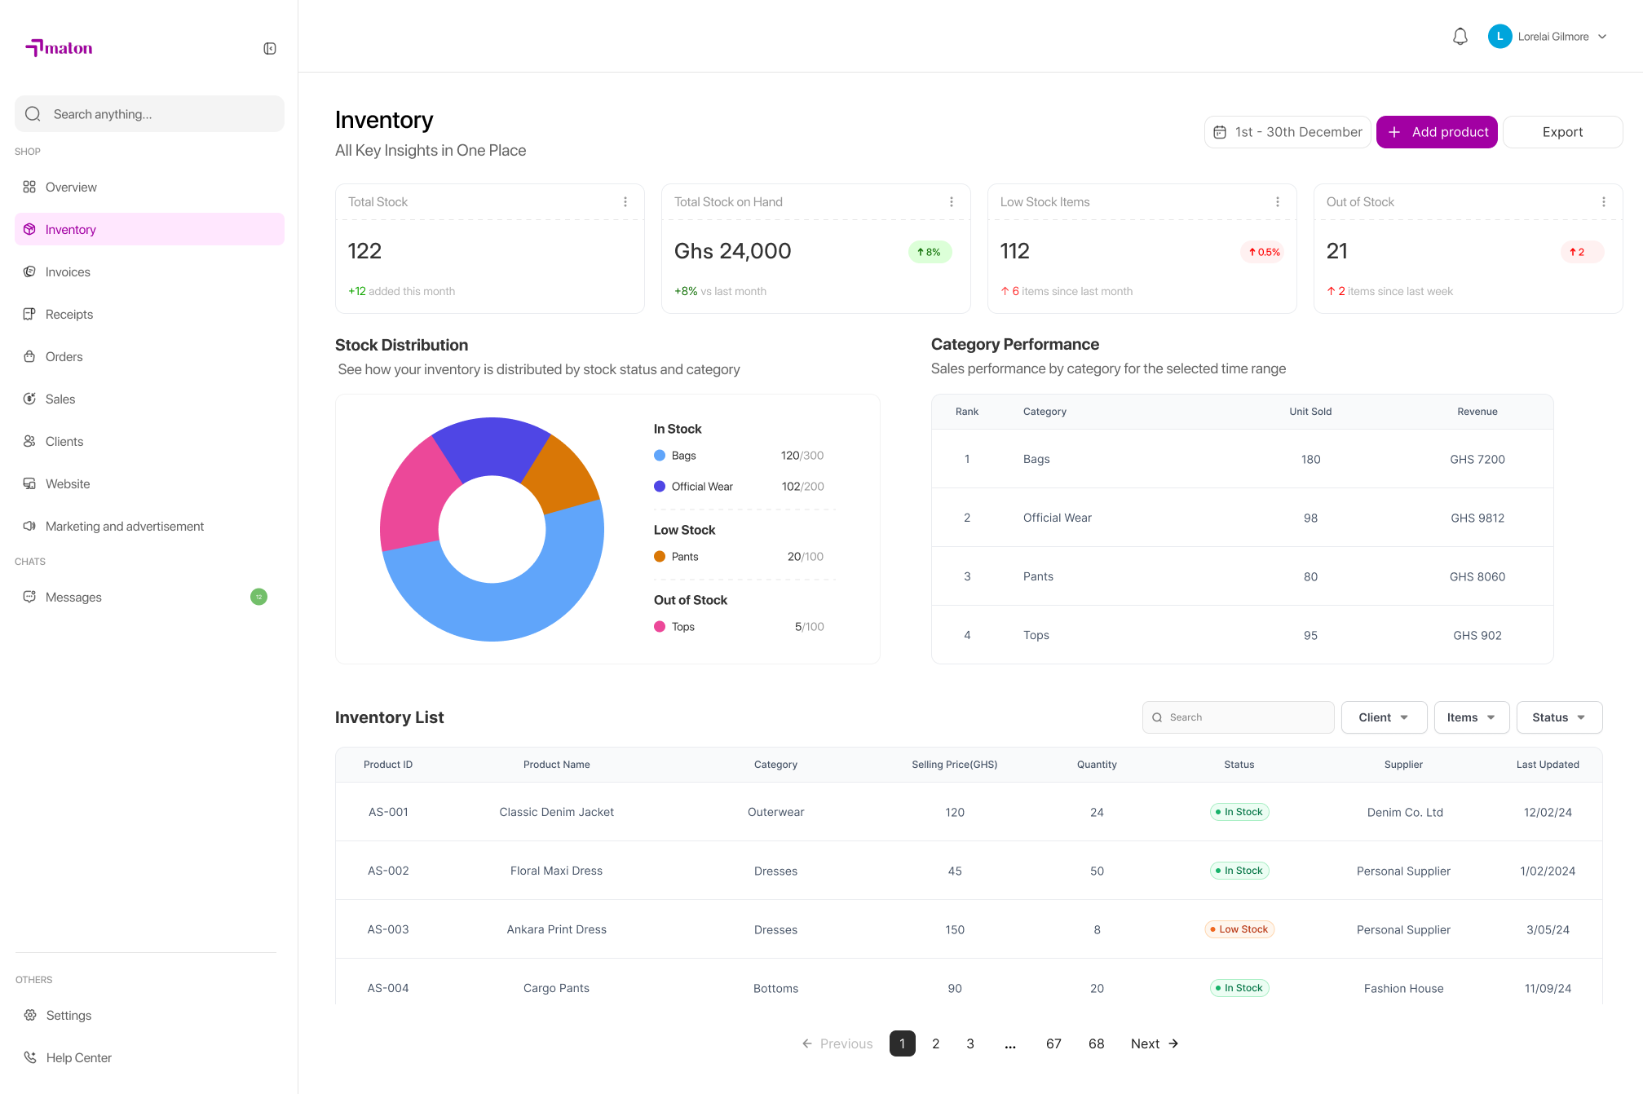Click the Add product button
This screenshot has height=1094, width=1643.
pyautogui.click(x=1437, y=132)
